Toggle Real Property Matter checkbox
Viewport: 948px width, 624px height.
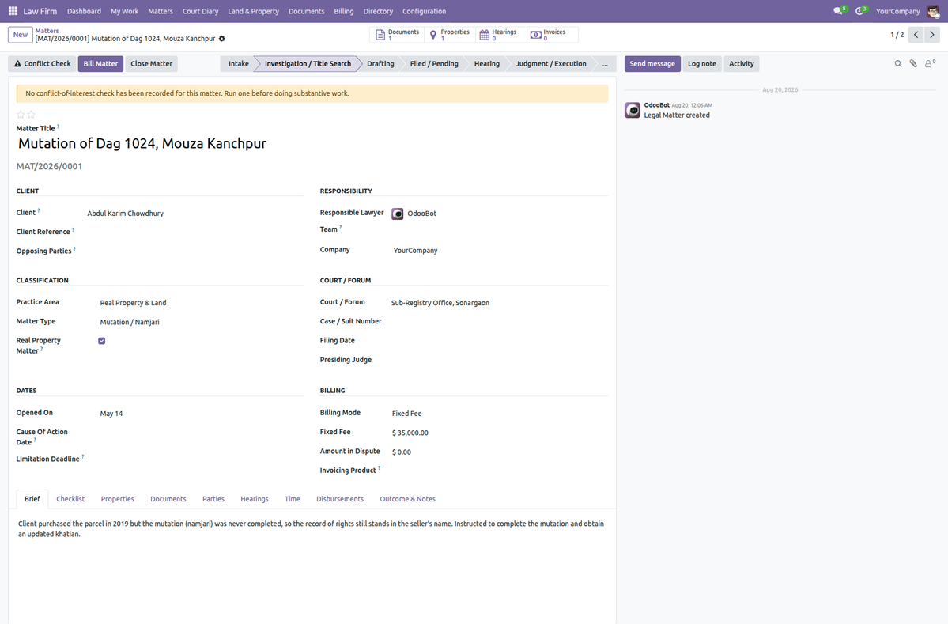(101, 341)
